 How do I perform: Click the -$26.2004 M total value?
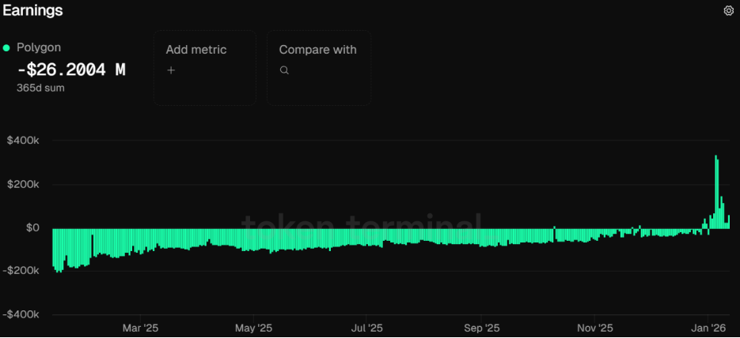pyautogui.click(x=71, y=69)
